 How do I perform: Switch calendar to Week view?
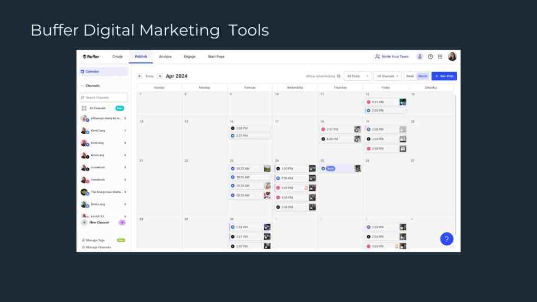(410, 76)
